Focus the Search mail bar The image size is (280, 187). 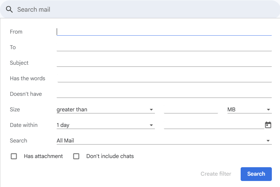pos(140,9)
